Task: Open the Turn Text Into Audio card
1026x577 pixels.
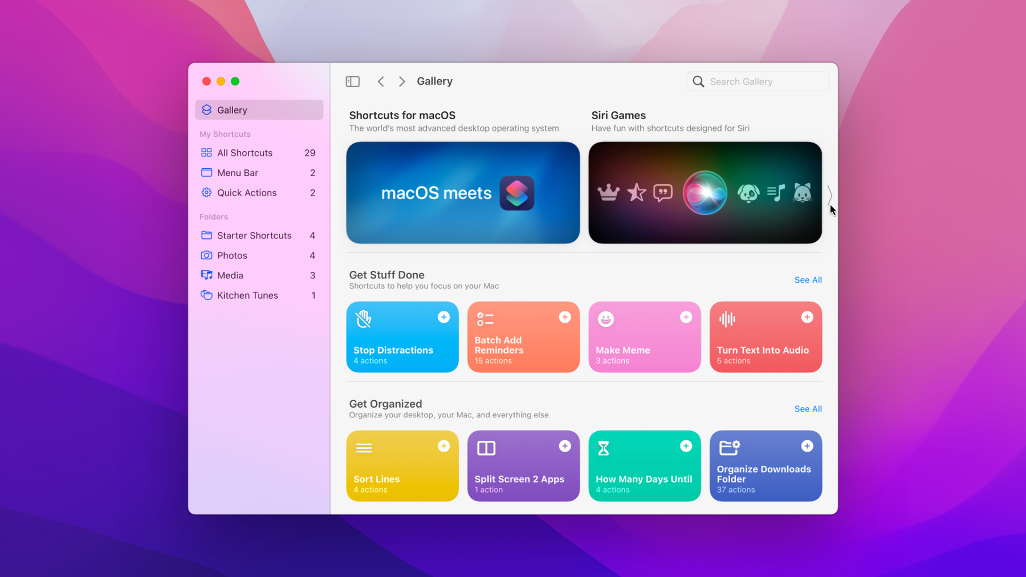Action: 766,337
